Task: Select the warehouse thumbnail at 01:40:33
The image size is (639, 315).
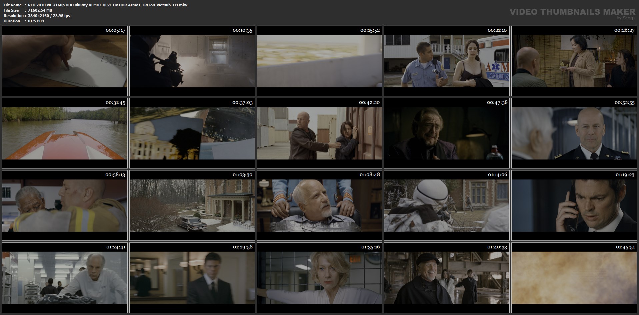Action: point(447,278)
